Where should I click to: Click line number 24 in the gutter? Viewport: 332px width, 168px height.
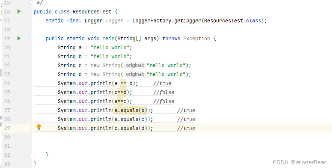tap(7, 83)
